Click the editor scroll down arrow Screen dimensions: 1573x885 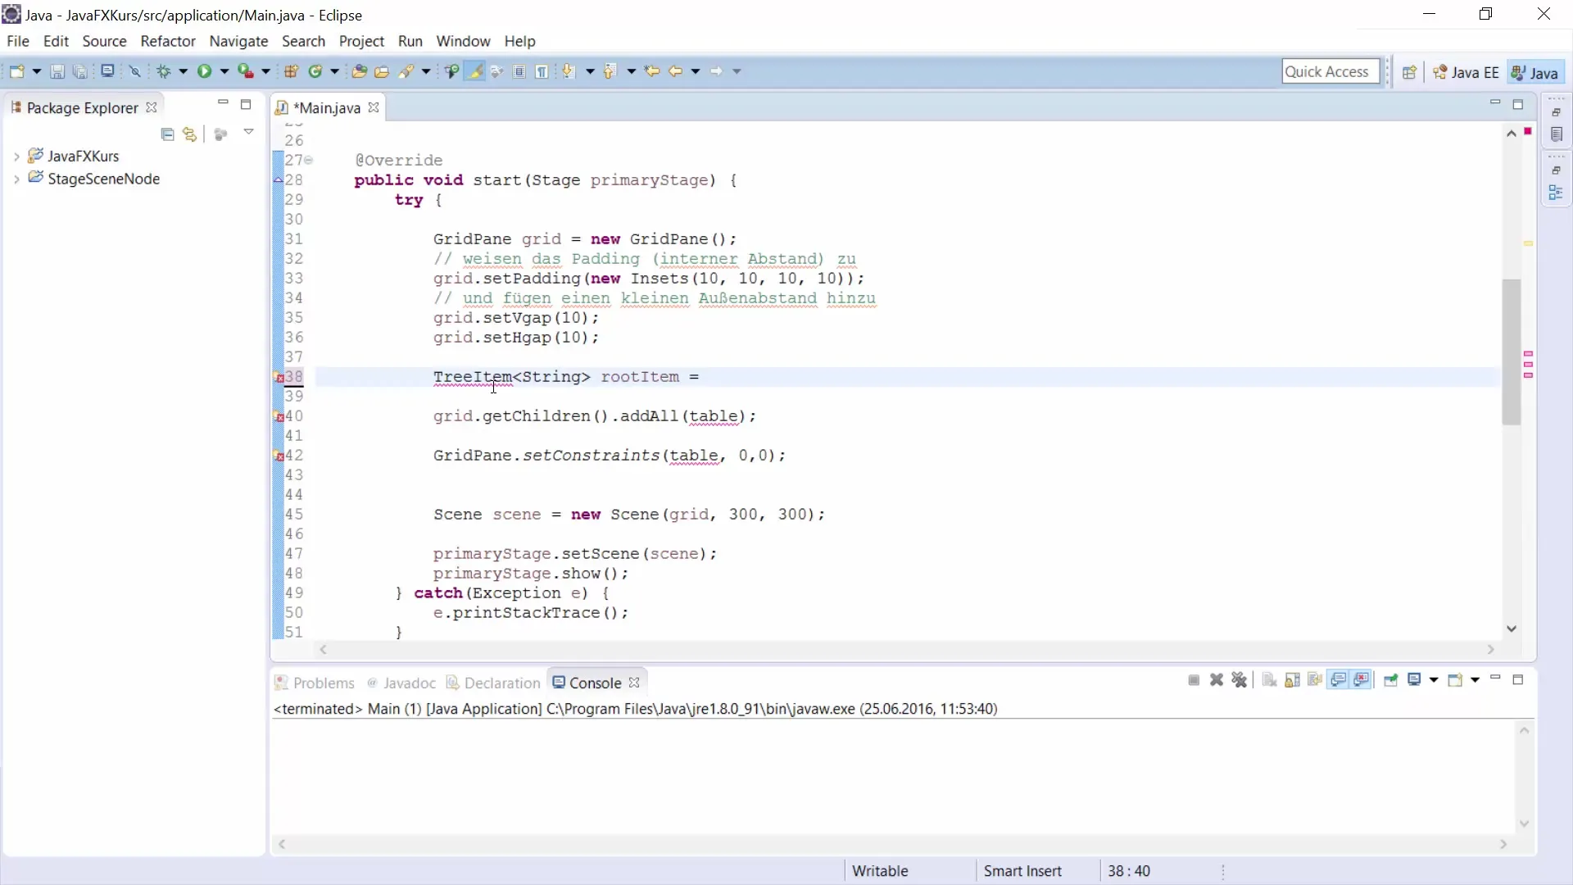pos(1512,629)
